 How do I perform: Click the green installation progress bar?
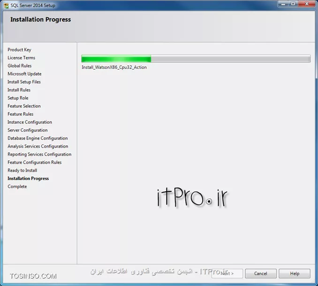196,59
